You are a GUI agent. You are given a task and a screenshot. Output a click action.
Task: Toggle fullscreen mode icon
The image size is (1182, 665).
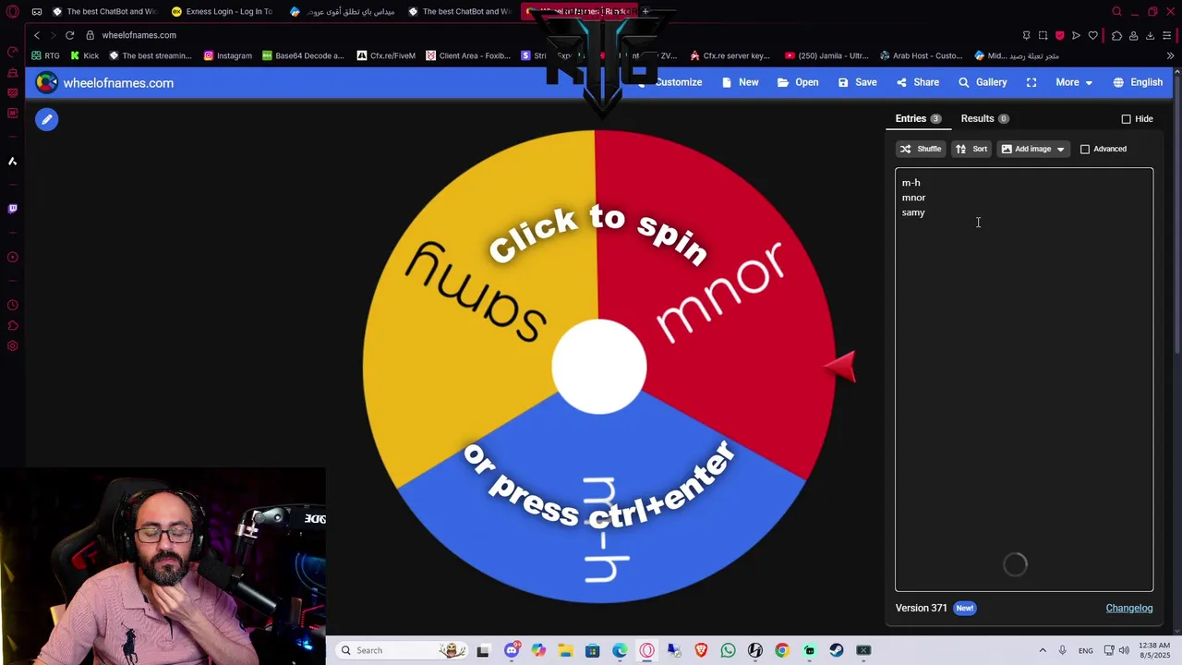[1031, 82]
